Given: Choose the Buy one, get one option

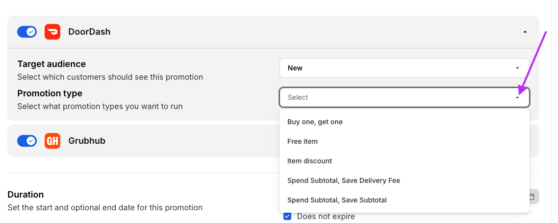Looking at the screenshot, I should pyautogui.click(x=315, y=122).
